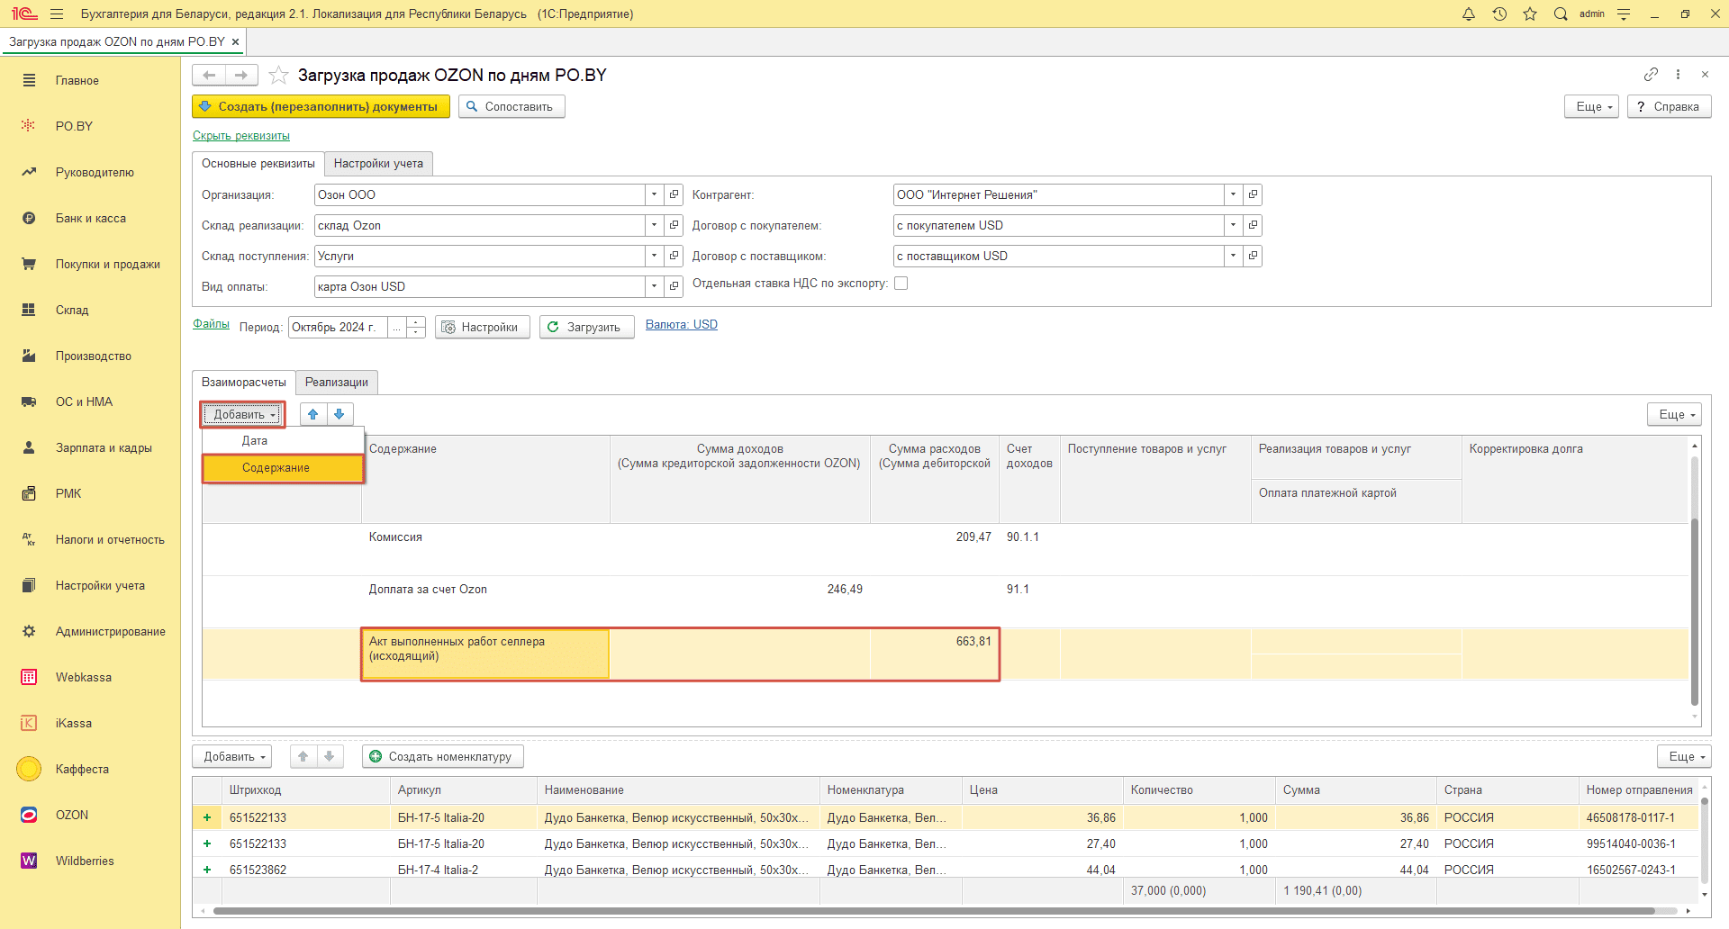1729x929 pixels.
Task: Open the top Еще menu
Action: point(1592,106)
